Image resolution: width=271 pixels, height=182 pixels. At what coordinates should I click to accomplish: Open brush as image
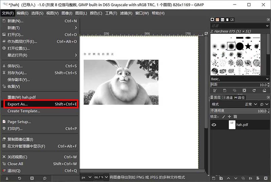[x=264, y=90]
